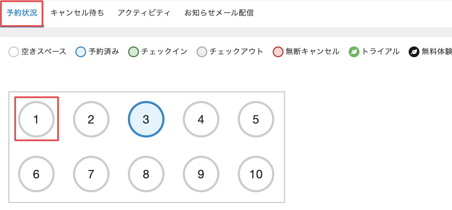The width and height of the screenshot is (452, 210).
Task: Pick space number 10
Action: coord(256,174)
